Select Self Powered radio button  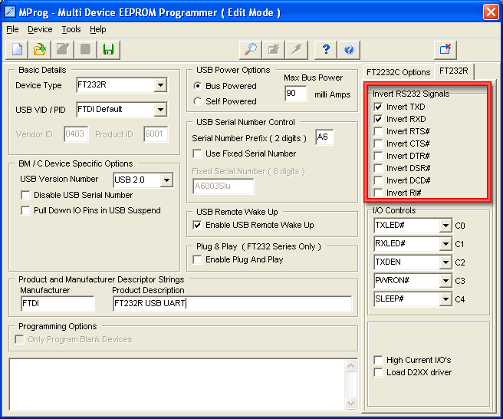click(x=198, y=101)
